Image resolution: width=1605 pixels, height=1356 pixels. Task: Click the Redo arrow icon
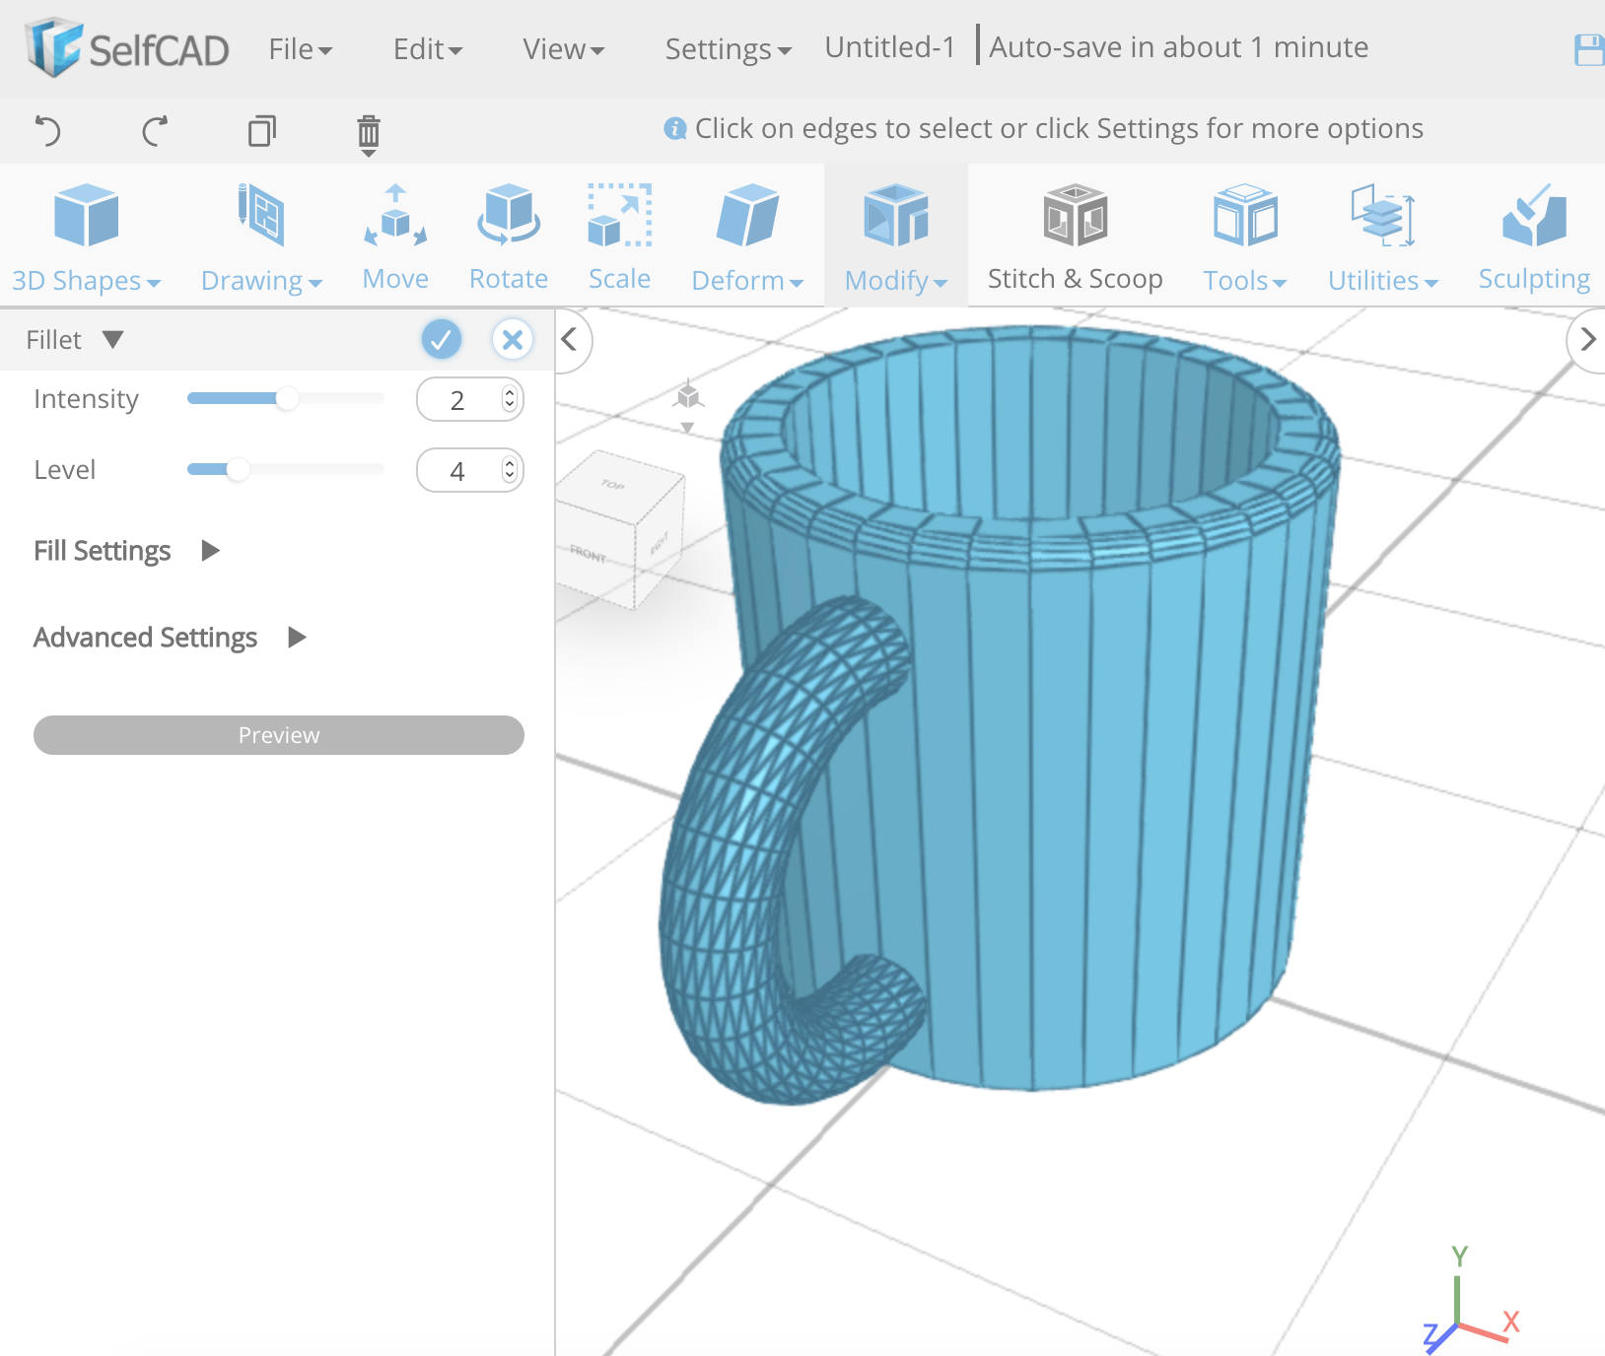coord(155,130)
